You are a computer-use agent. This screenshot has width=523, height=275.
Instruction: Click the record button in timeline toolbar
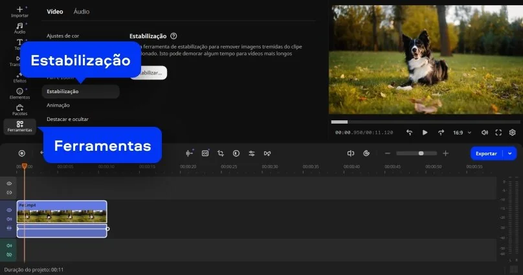(21, 153)
